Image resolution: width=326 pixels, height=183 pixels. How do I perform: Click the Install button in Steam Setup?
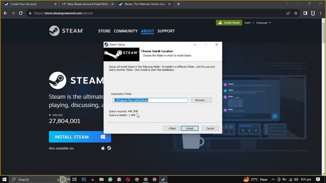pyautogui.click(x=189, y=129)
